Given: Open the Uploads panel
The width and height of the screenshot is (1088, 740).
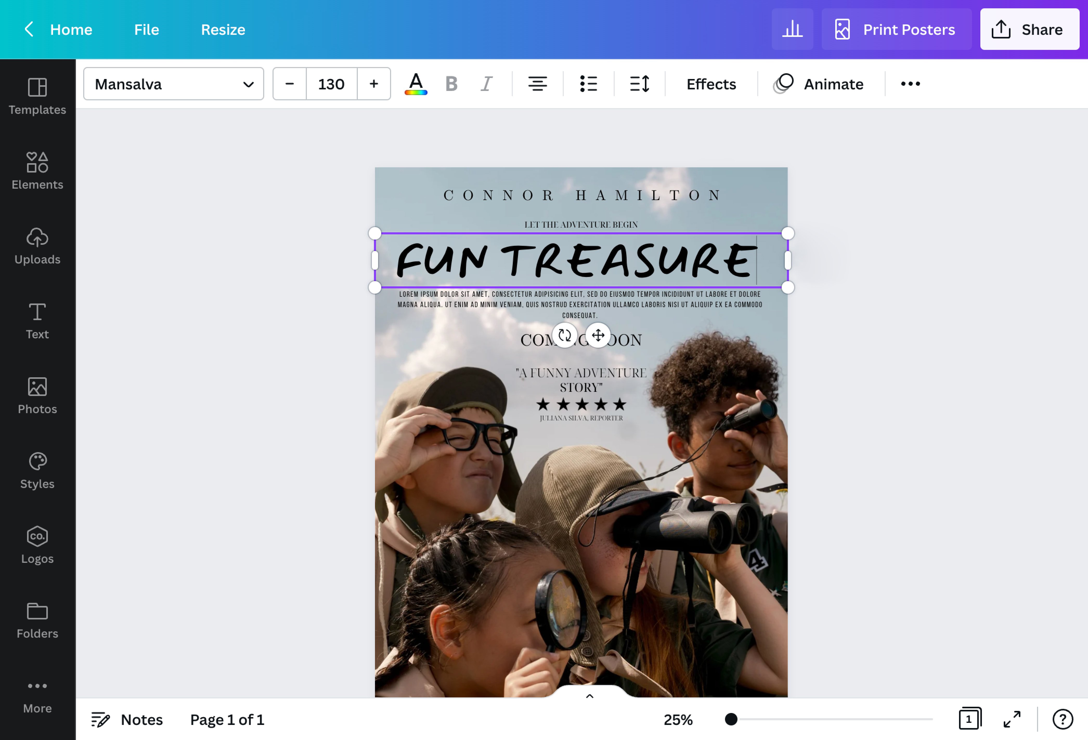Looking at the screenshot, I should click(37, 246).
